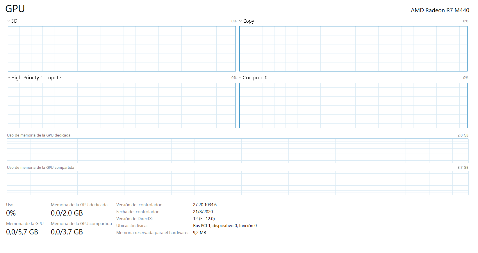Click the 'Versión de DirectX:' label
The image size is (478, 253).
click(134, 219)
